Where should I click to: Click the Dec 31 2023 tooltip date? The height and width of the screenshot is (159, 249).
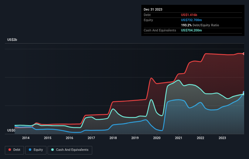pos(153,9)
